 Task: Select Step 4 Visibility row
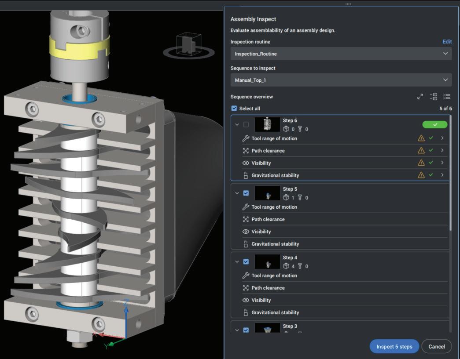(x=345, y=300)
